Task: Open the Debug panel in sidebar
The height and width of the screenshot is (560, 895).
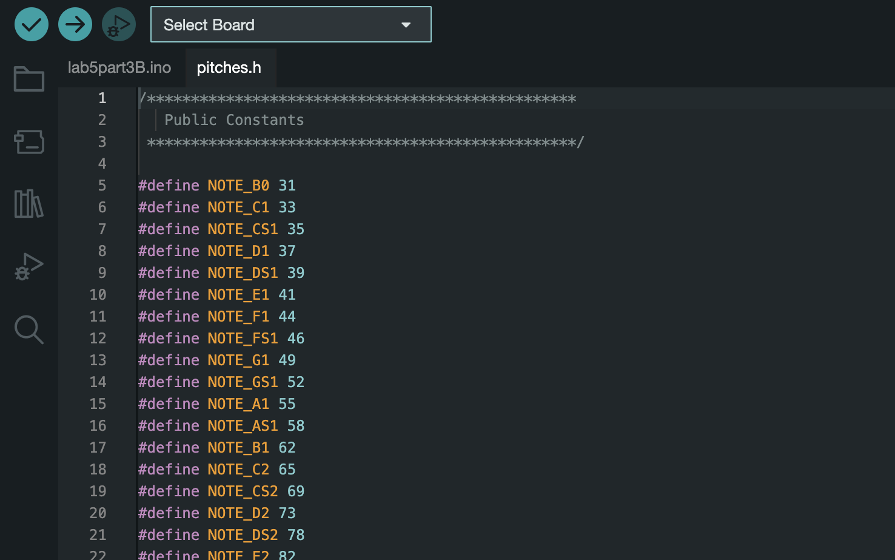Action: pyautogui.click(x=29, y=266)
